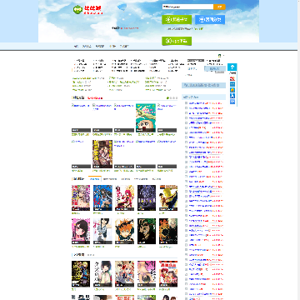
Task: Click the green carousel page indicator dot
Action: point(167,98)
